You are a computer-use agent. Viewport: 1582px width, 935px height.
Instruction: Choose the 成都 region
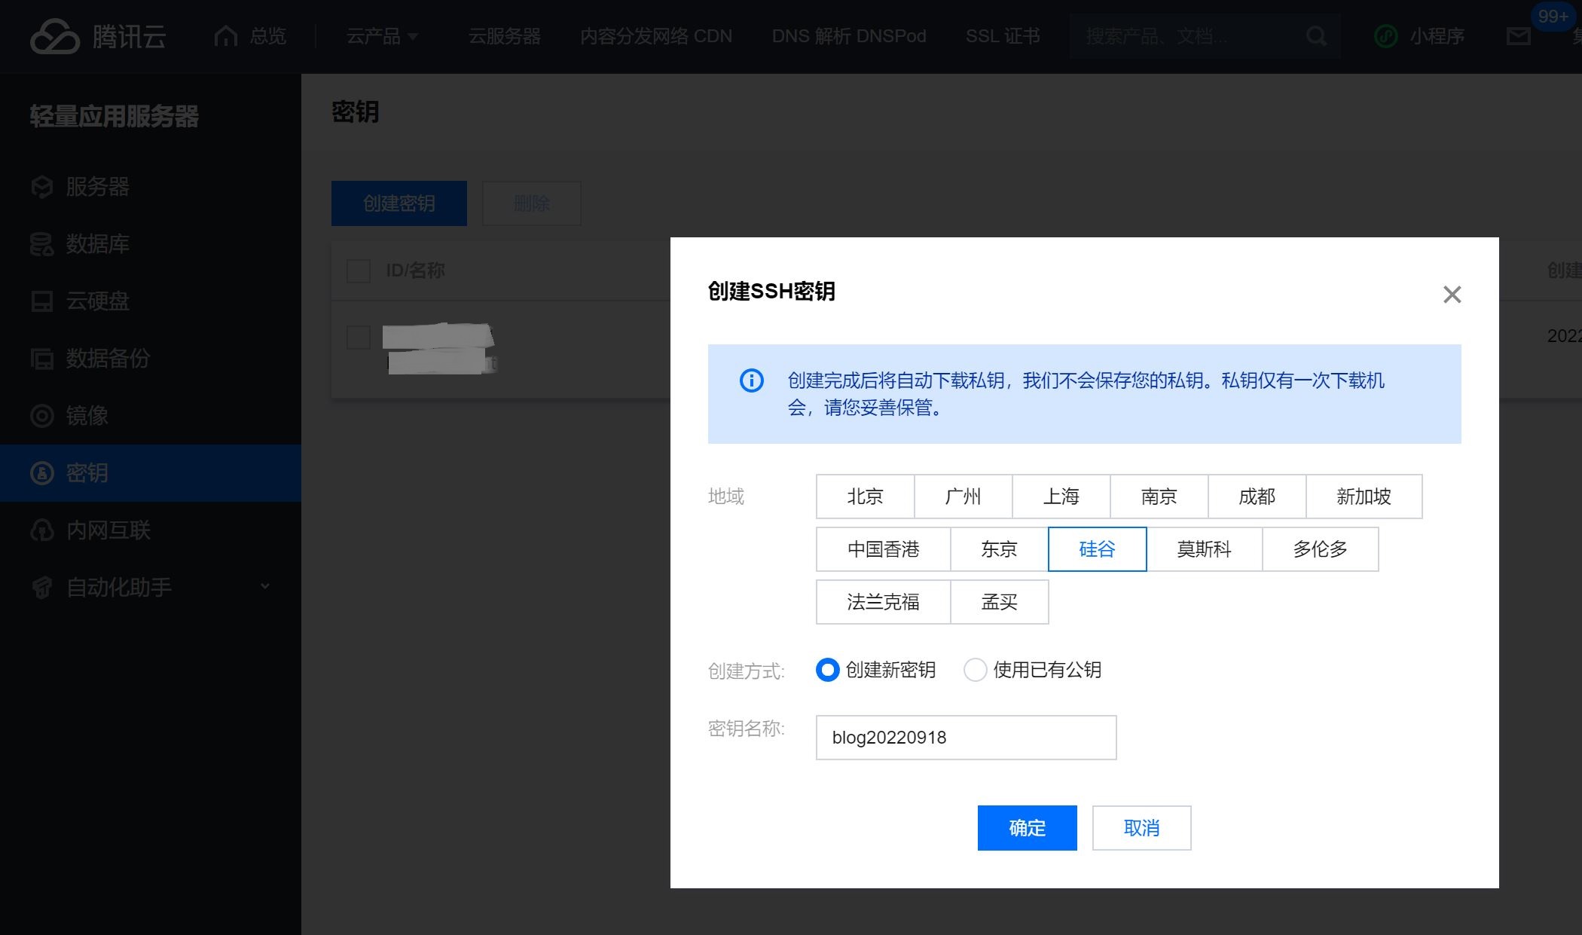[1257, 497]
